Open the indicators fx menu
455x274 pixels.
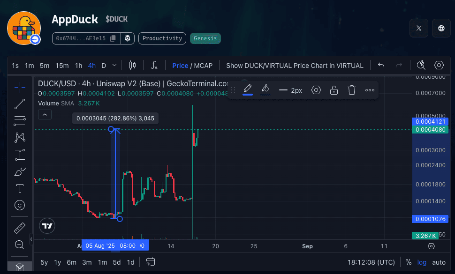pos(154,66)
